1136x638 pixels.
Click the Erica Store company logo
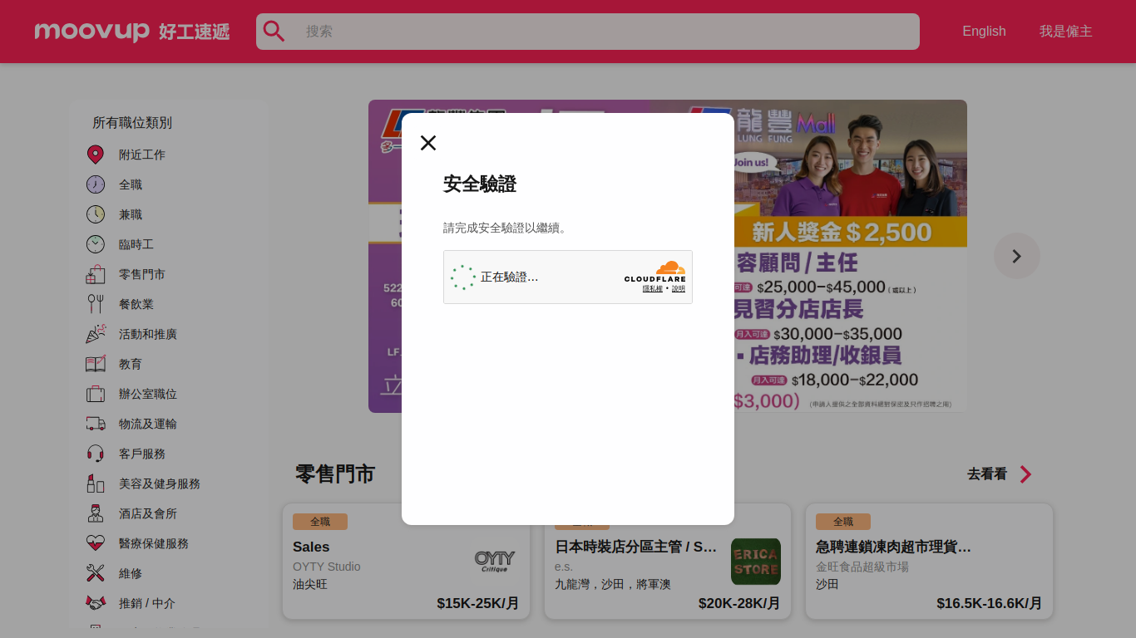point(756,562)
